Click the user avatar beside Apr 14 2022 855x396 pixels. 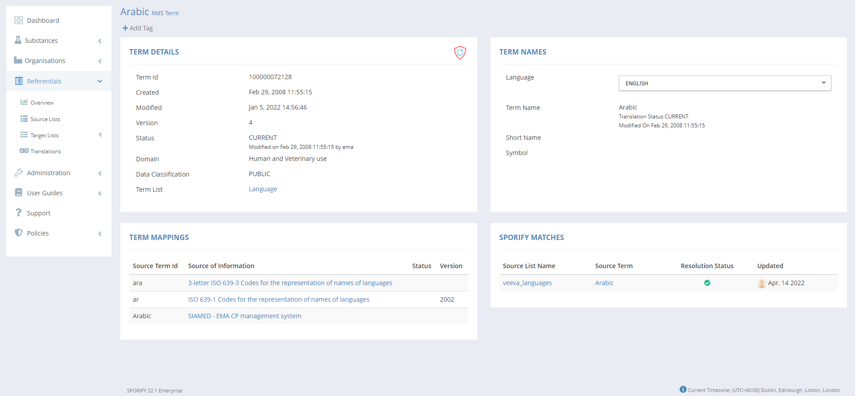tap(762, 283)
